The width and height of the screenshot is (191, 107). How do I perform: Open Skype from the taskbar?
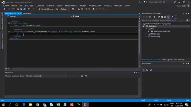[51, 105]
